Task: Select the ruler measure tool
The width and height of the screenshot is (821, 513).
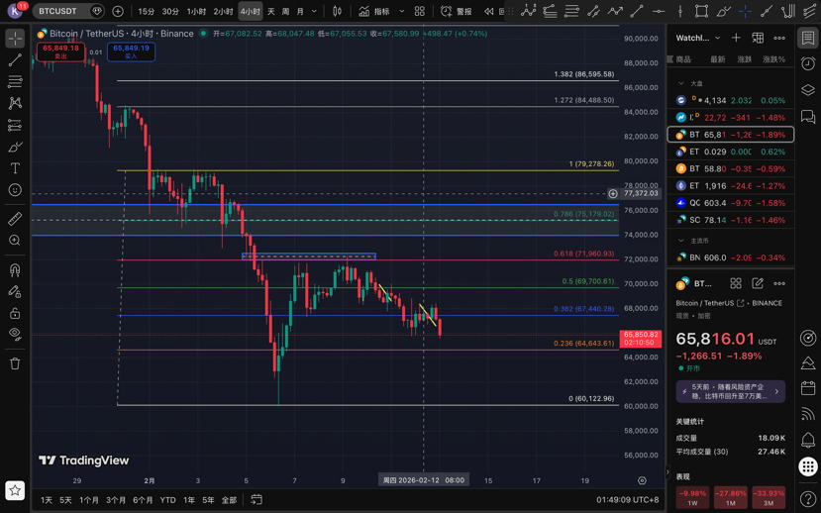Action: 15,218
